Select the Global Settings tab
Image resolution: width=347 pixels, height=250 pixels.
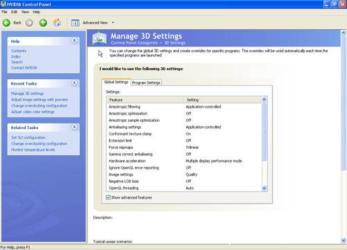pos(116,82)
